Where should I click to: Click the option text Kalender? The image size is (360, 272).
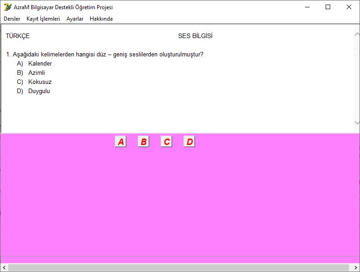pyautogui.click(x=40, y=63)
